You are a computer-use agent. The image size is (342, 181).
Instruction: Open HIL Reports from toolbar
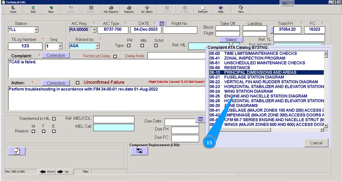(x=111, y=9)
